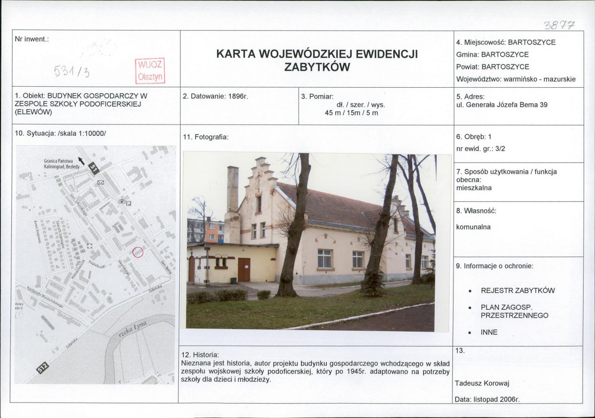
Task: Select '4. Miejscowość: BARTOSZYCE' line
Action: point(506,43)
